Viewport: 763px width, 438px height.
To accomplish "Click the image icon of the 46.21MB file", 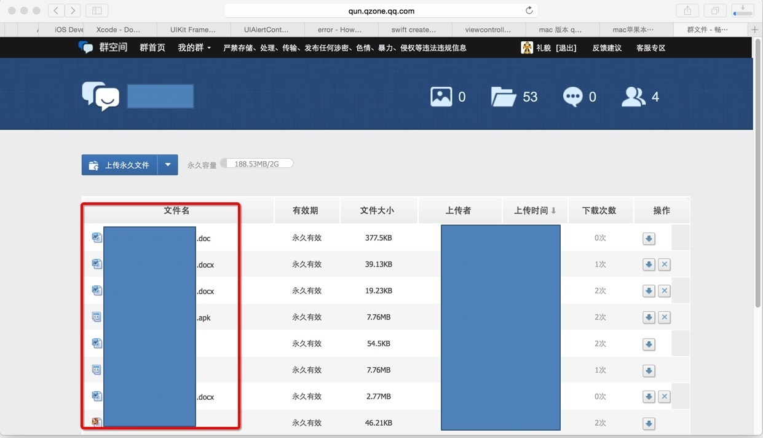I will (97, 422).
